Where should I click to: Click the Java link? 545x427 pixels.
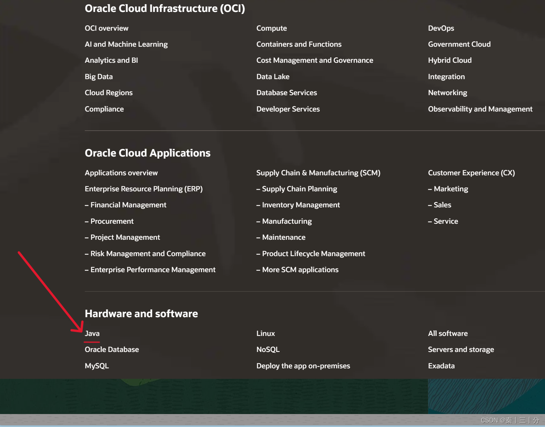pos(92,334)
